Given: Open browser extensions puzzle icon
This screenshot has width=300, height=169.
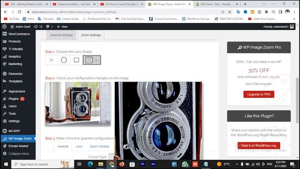Looking at the screenshot, I should [x=266, y=12].
